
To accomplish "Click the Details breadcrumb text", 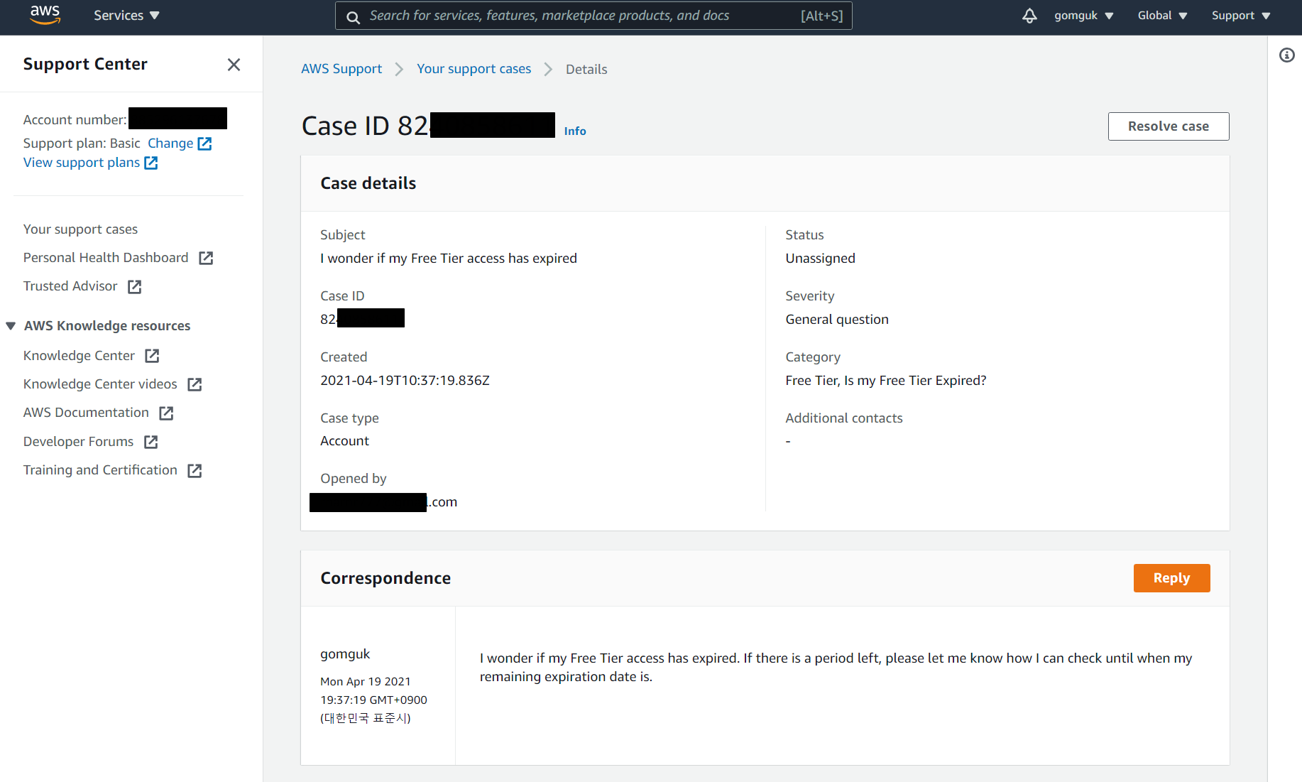I will (586, 70).
